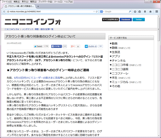Open the 履歴 menu
This screenshot has height=138, width=161.
coord(33,2)
